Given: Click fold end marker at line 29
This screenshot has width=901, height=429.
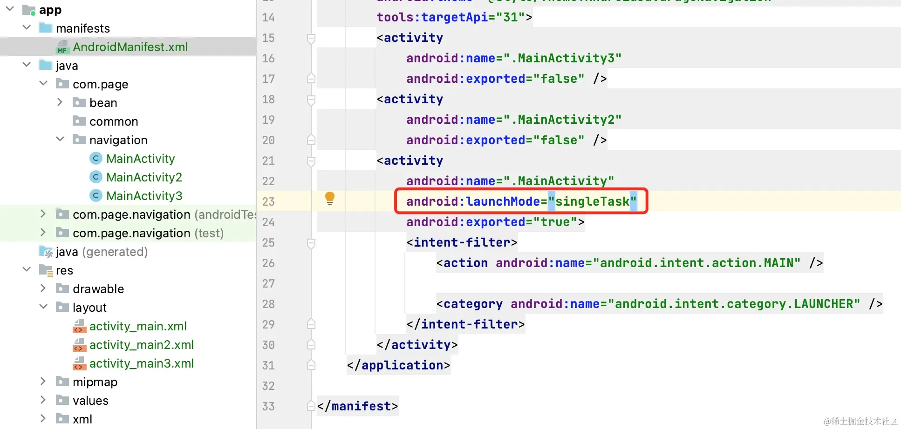Looking at the screenshot, I should click(x=311, y=324).
